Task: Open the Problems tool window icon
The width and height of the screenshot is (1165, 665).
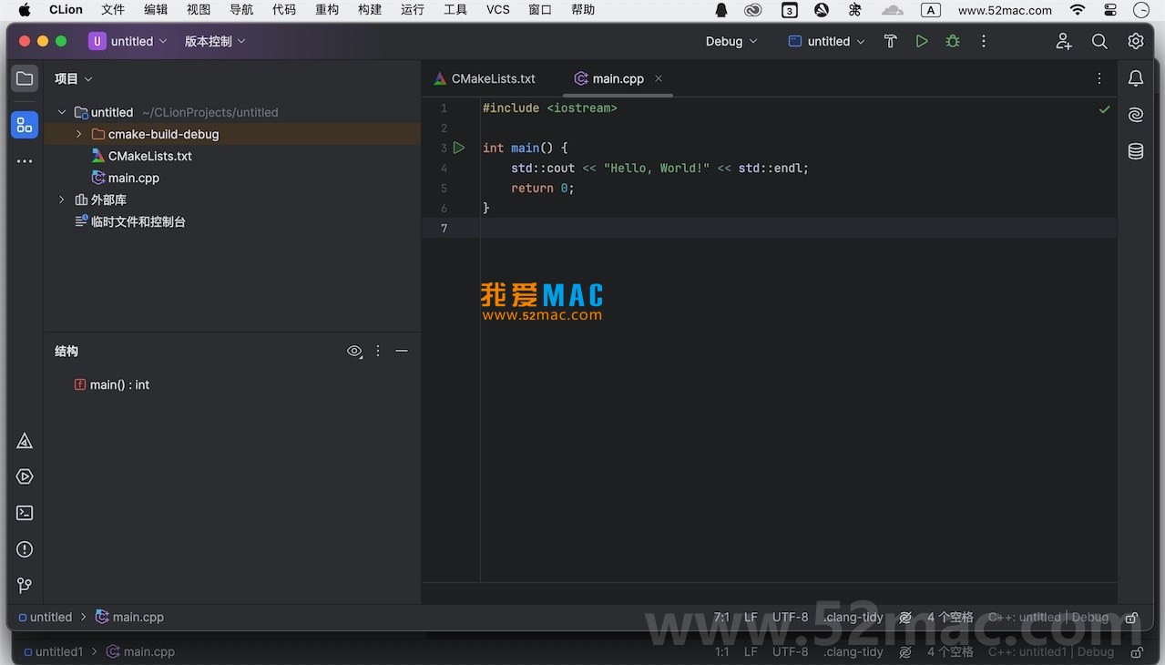Action: point(25,549)
